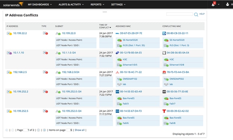Open the Settings menu
Viewport: 233px width, 140px height.
(118, 4)
